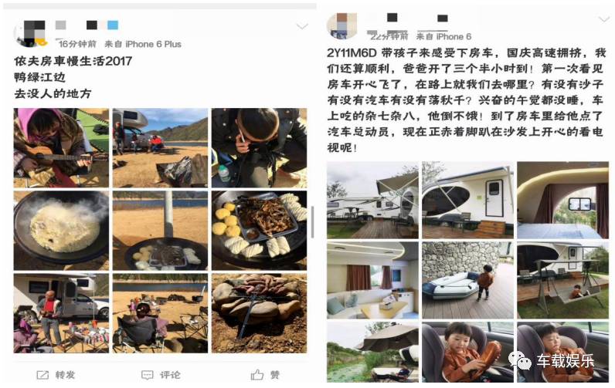
Task: Expand the left post's chevron menu
Action: (x=301, y=26)
